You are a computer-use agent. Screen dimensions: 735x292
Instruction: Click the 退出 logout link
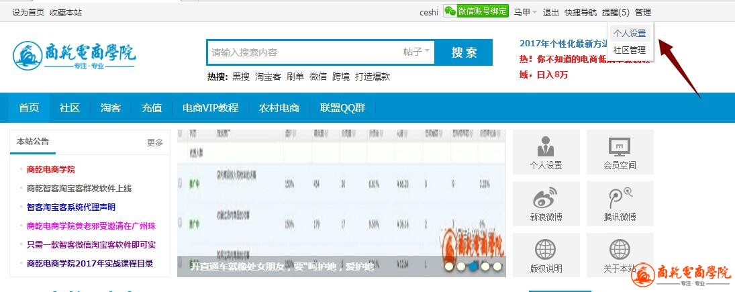550,12
